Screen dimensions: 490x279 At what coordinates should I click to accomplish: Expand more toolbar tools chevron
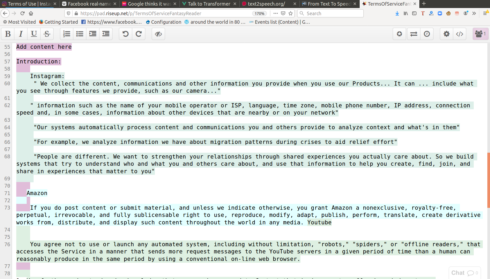pos(474,13)
